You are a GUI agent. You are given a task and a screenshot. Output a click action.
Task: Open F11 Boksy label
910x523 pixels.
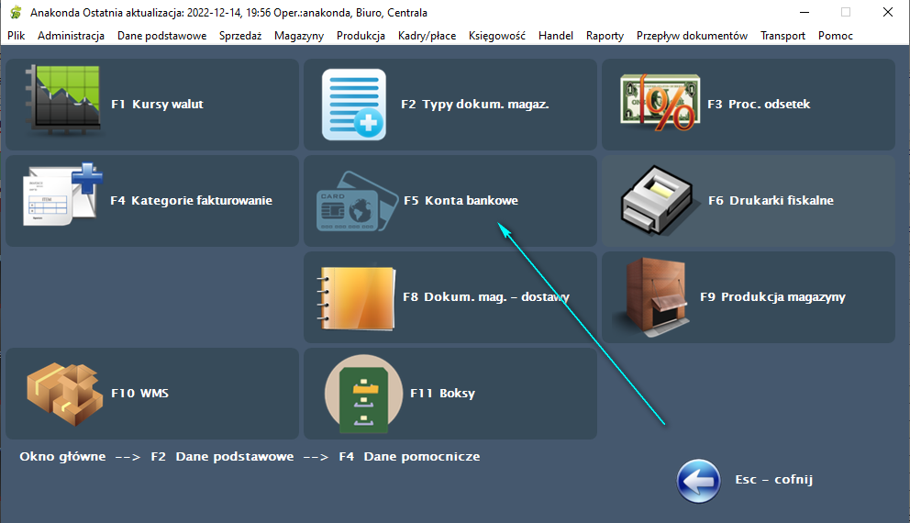point(443,394)
